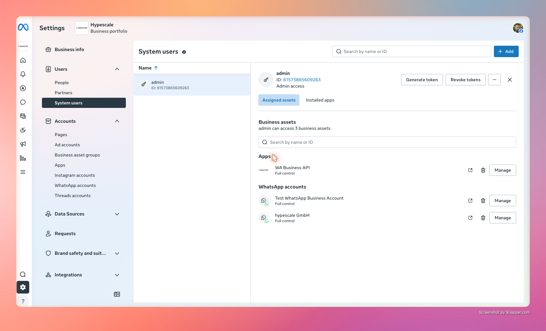Open Apps under Accounts
The image size is (546, 331).
pyautogui.click(x=60, y=165)
